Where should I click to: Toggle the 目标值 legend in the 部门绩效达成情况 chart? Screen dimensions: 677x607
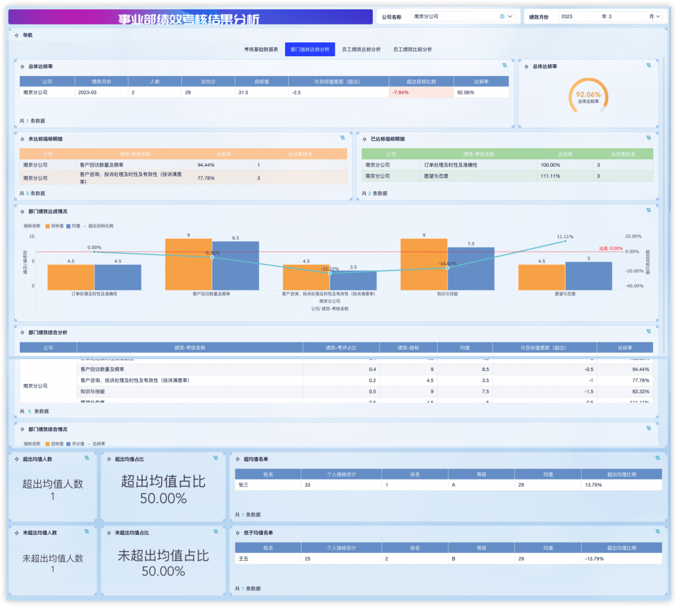pyautogui.click(x=54, y=225)
